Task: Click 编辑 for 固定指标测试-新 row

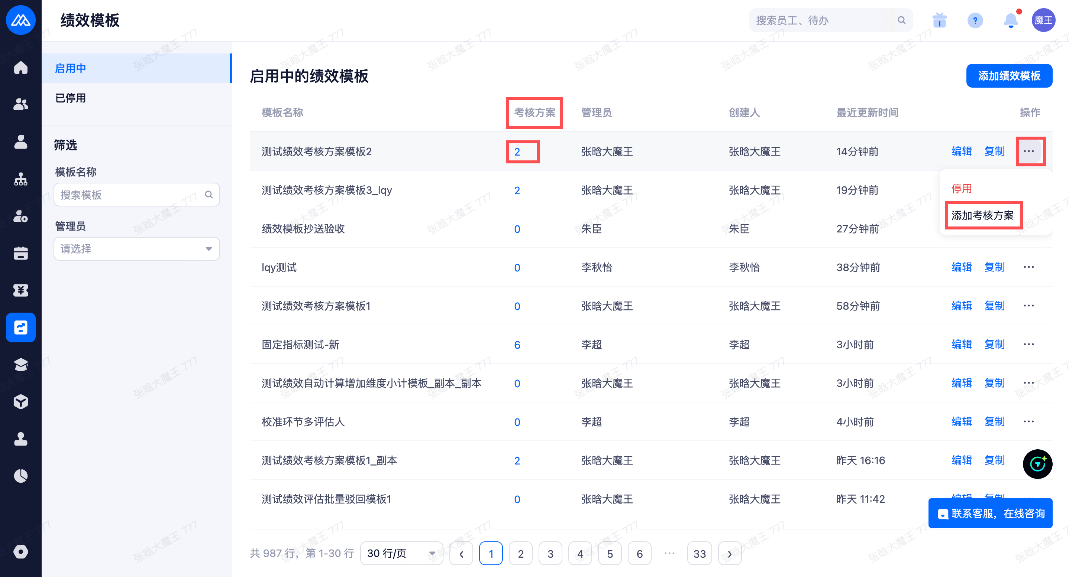Action: (x=962, y=345)
